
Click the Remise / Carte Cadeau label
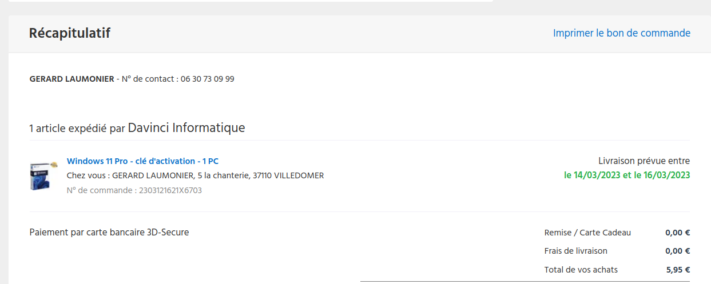(587, 233)
